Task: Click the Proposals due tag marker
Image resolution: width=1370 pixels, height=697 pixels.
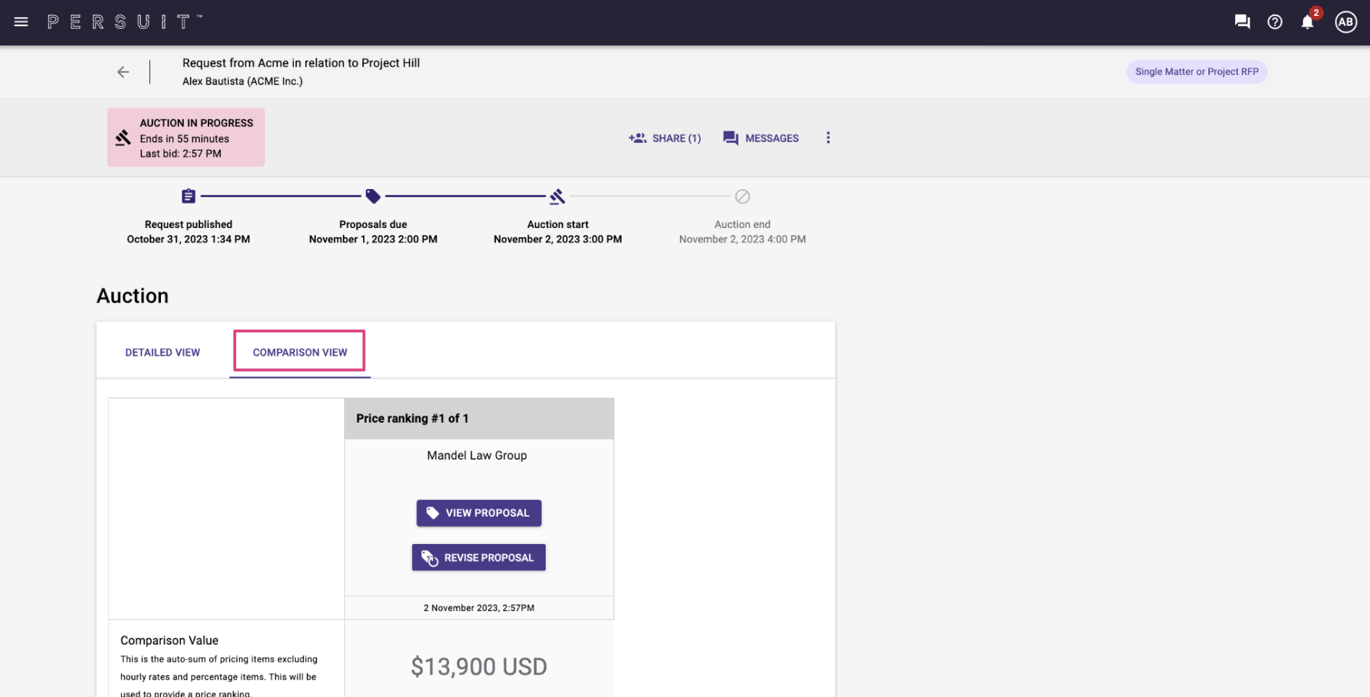Action: [373, 196]
